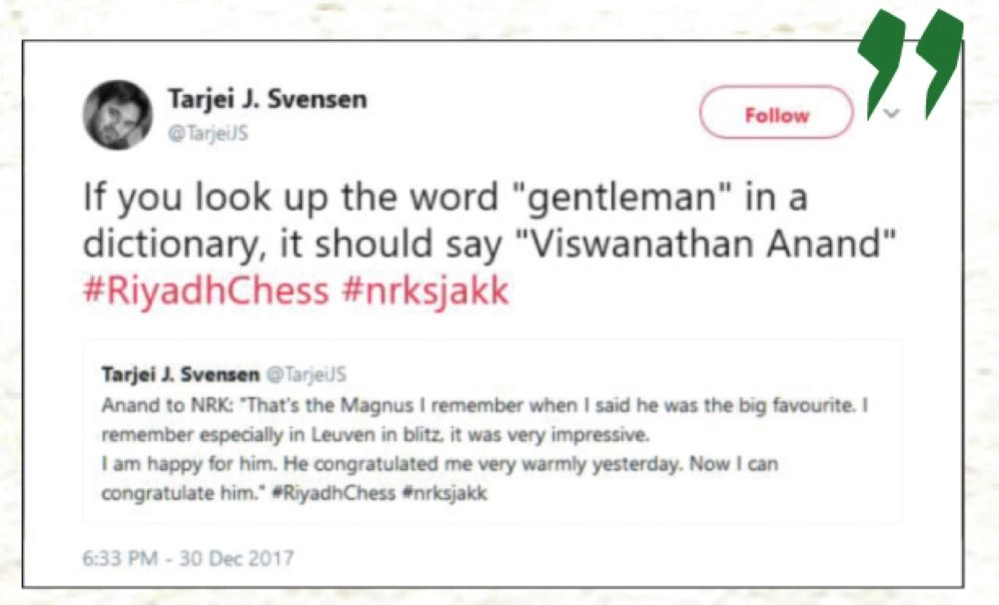Click the @TarjeiJS handle in the quoted tweet

(x=304, y=374)
